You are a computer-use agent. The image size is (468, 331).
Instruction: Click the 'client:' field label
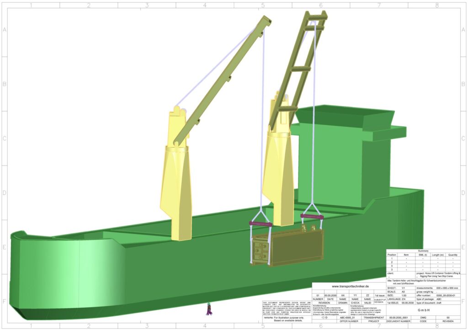pos(390,273)
